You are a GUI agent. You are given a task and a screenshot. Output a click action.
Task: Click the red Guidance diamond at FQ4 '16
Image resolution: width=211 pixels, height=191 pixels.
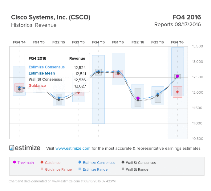point(177,92)
